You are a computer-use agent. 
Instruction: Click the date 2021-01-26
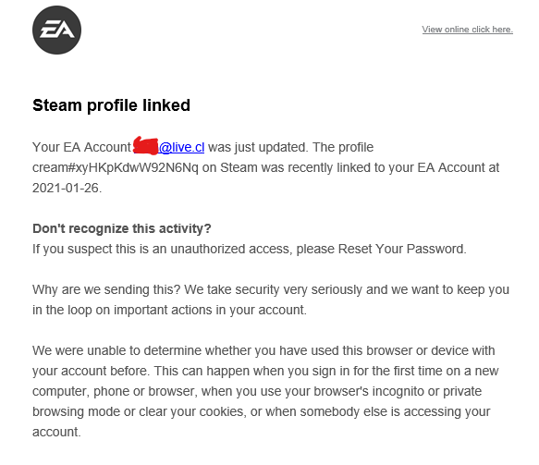point(66,188)
